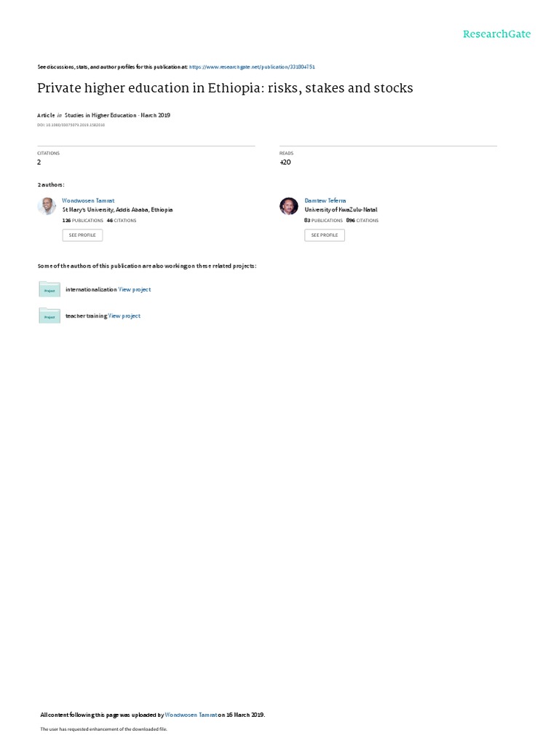This screenshot has width=559, height=746.
Task: Click the Studies in Higher Education journal name
Action: tap(100, 115)
